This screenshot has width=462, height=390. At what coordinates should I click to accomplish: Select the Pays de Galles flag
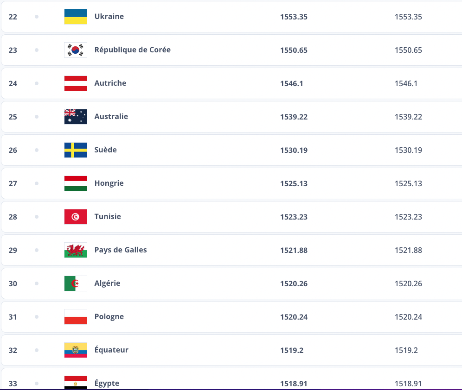[76, 250]
